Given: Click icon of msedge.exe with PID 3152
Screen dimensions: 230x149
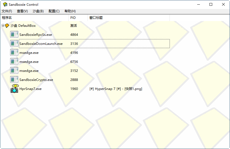Looking at the screenshot, I should tap(14, 71).
